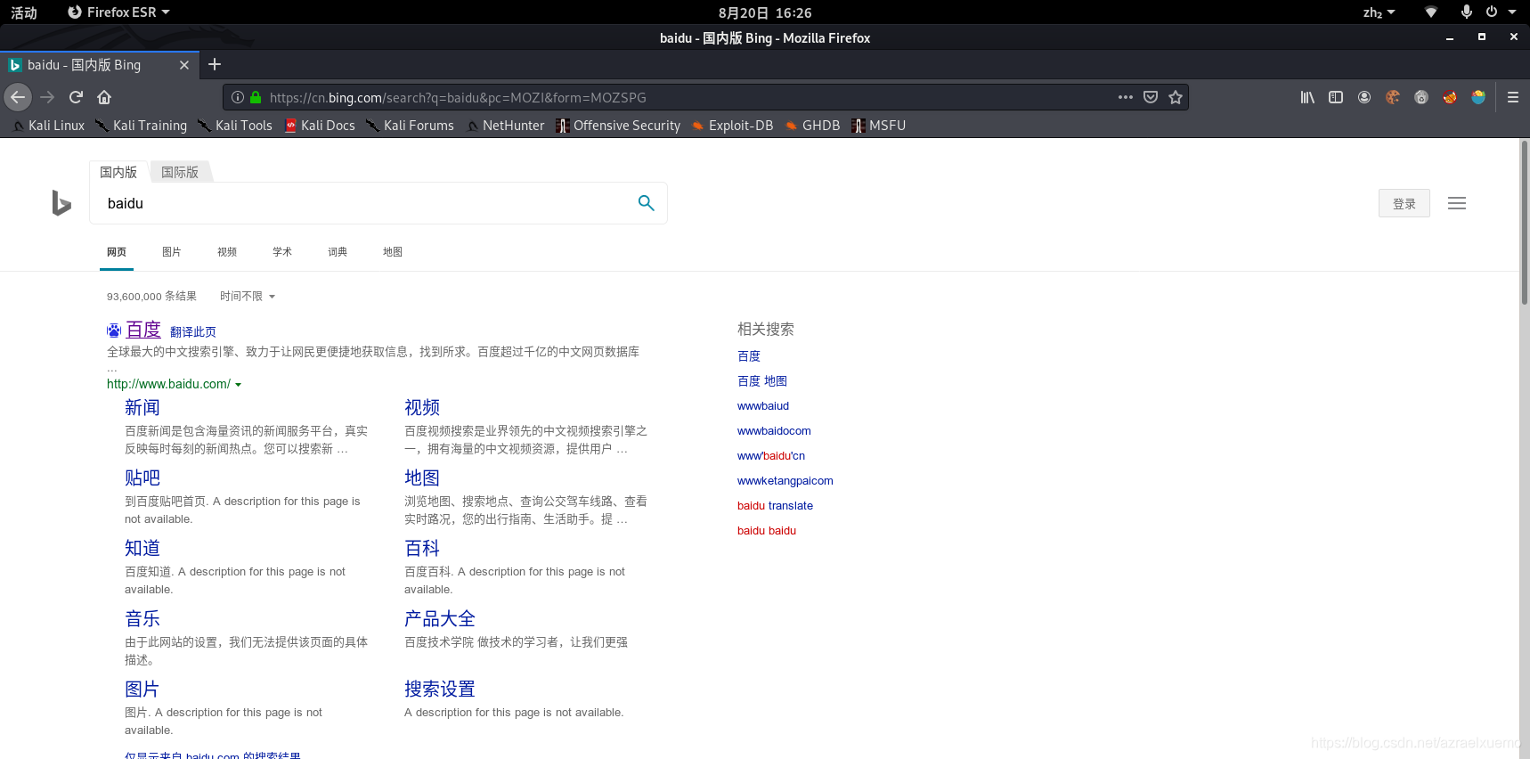The height and width of the screenshot is (759, 1530).
Task: Open the Offensive Security bookmark
Action: coord(618,126)
